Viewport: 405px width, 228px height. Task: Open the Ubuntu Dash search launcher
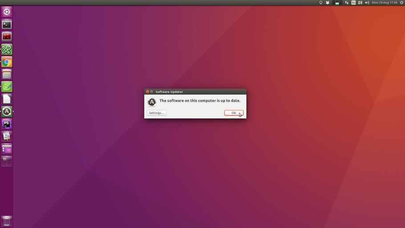point(7,12)
